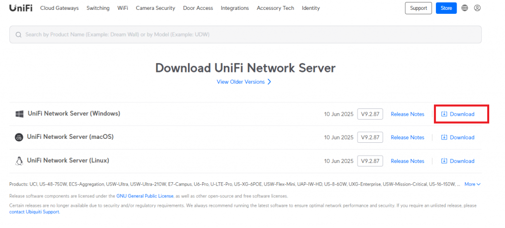
Task: Open the language globe icon
Action: point(465,8)
